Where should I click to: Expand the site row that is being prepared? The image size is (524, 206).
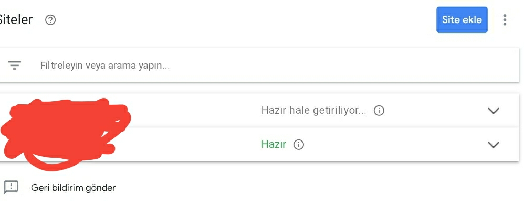pyautogui.click(x=493, y=111)
